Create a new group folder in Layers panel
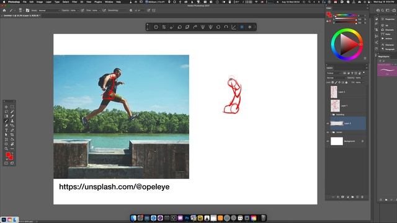The width and height of the screenshot is (397, 223). pos(352,197)
